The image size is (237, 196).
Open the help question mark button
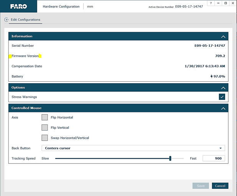pyautogui.click(x=211, y=3)
